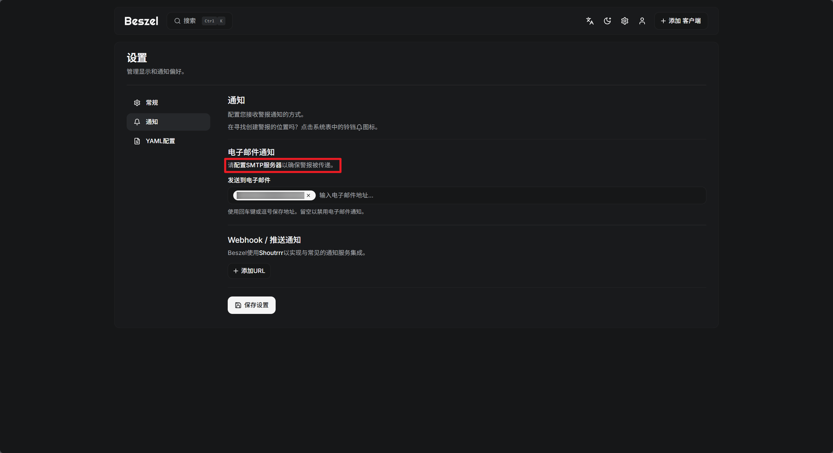Select the 通知 sidebar tab
The height and width of the screenshot is (453, 833).
pos(168,122)
